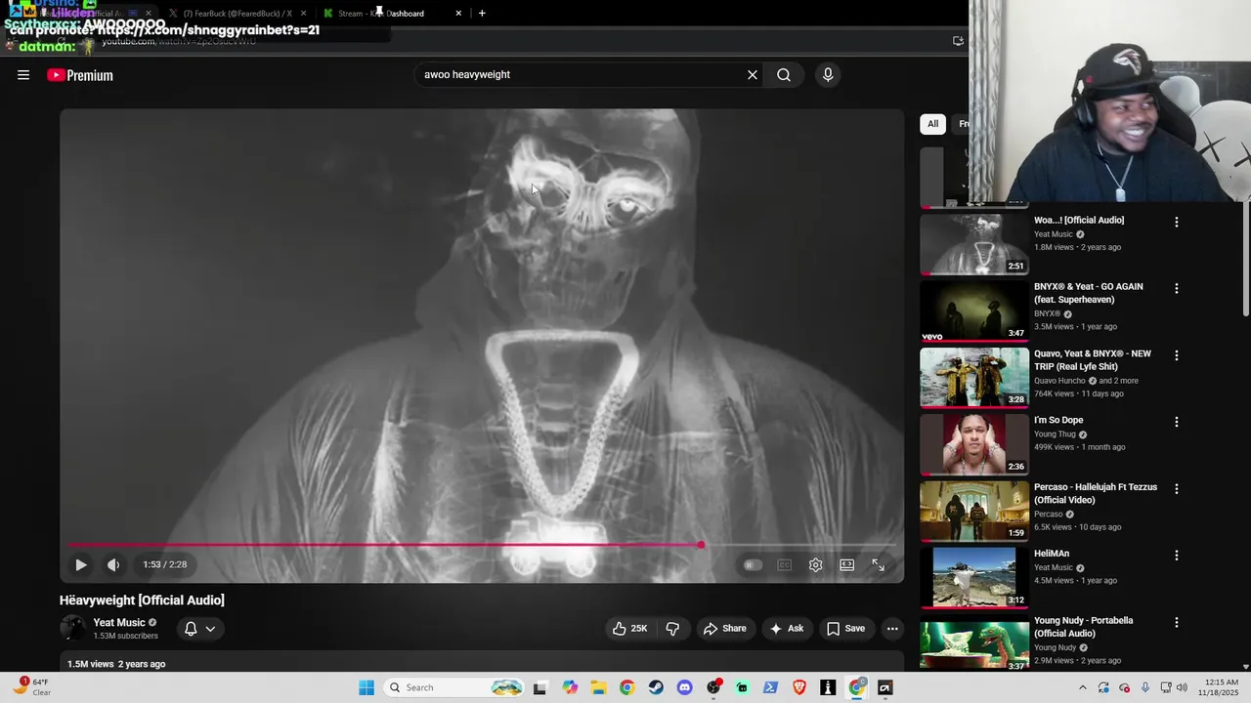Open Yeat Music channel avatar
The width and height of the screenshot is (1251, 703).
[x=73, y=629]
